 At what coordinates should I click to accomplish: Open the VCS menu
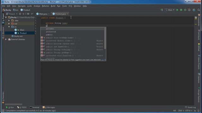pyautogui.click(x=70, y=6)
